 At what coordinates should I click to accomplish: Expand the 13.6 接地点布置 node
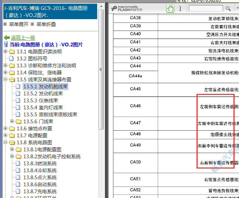point(5,128)
